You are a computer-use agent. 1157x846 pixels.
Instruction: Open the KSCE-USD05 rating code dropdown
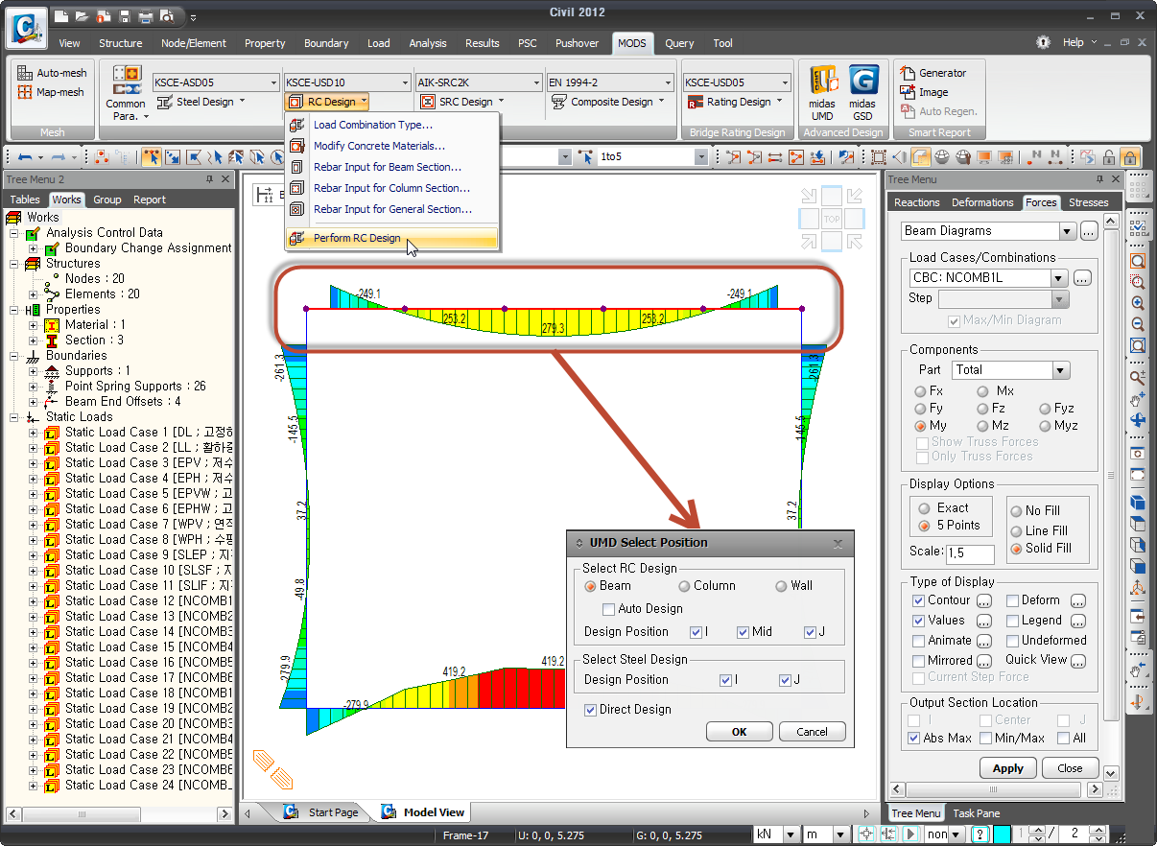[785, 82]
